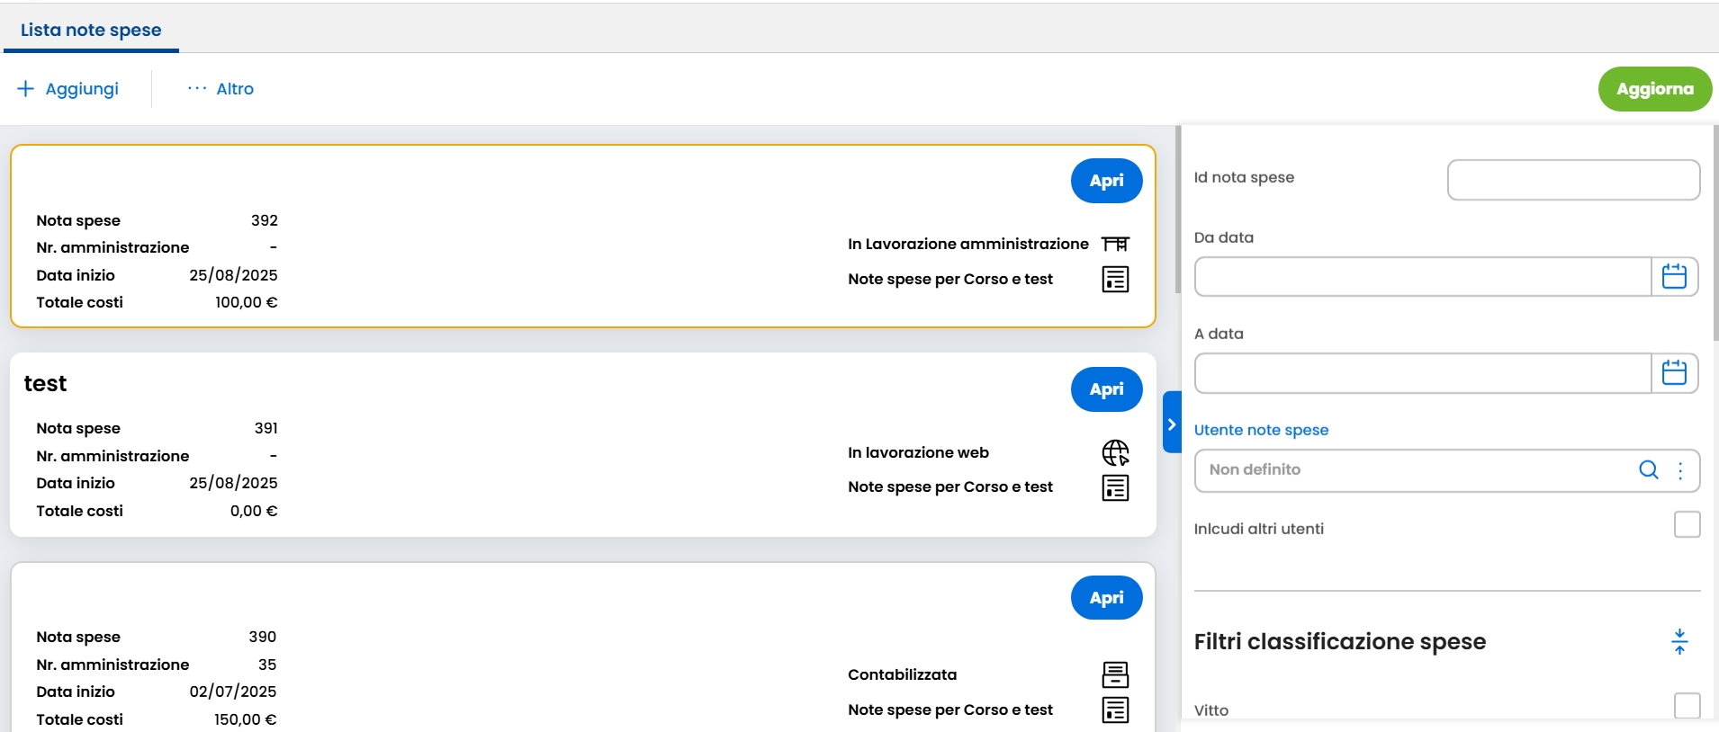Open the Altro more-options menu
This screenshot has height=732, width=1719.
tap(220, 89)
